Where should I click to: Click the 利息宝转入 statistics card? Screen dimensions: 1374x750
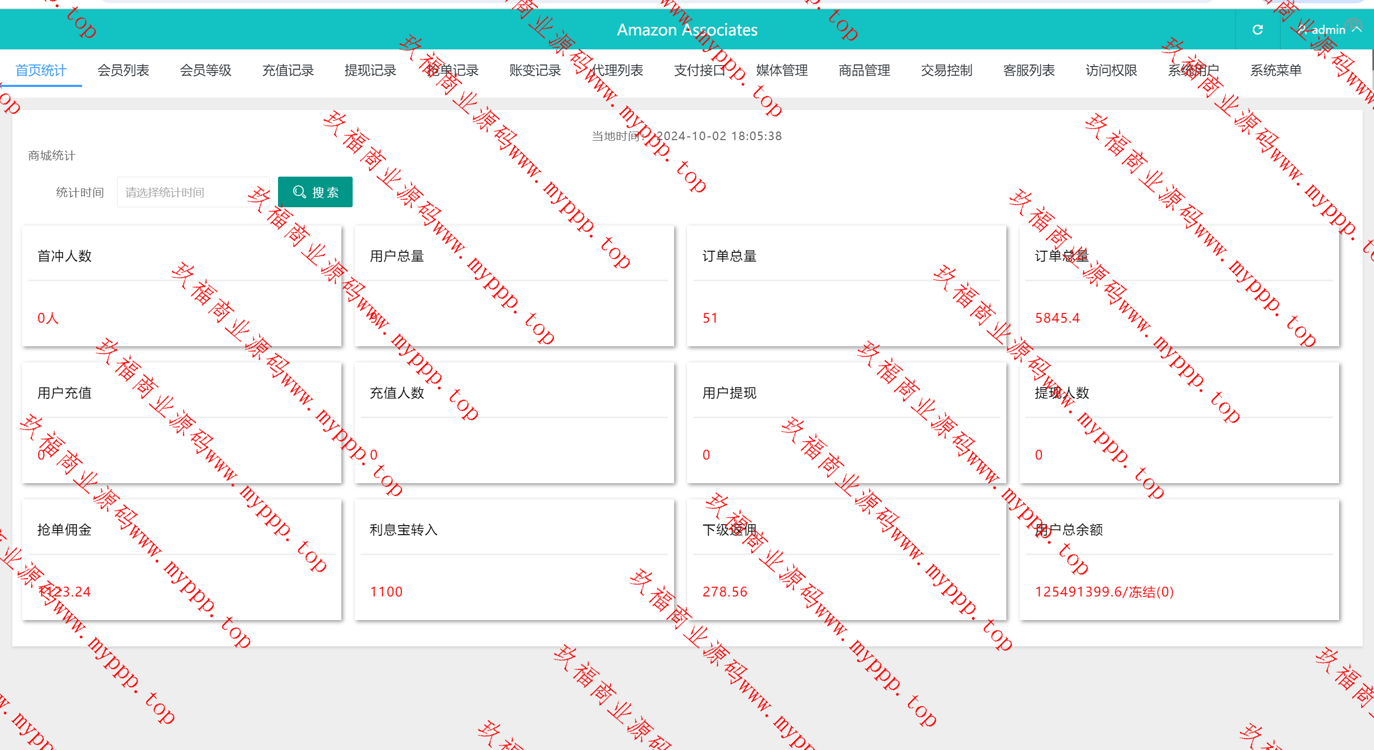coord(514,559)
